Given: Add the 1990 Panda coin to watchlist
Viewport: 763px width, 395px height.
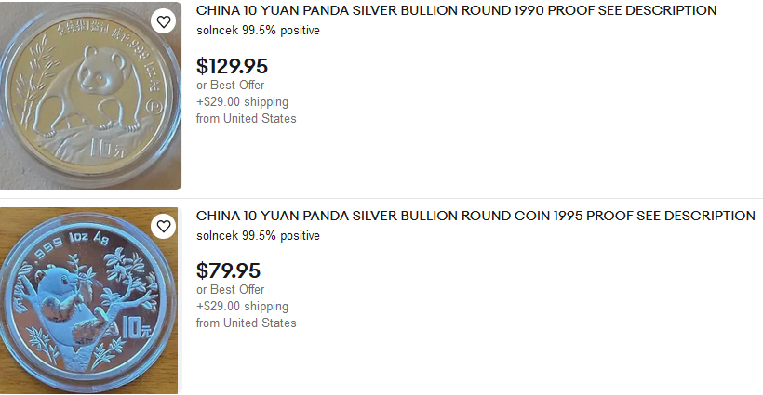Looking at the screenshot, I should point(163,21).
